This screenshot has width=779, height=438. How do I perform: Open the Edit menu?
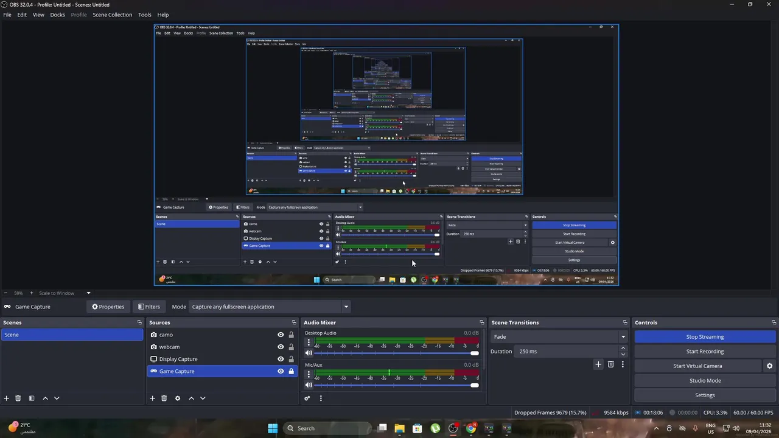click(22, 15)
